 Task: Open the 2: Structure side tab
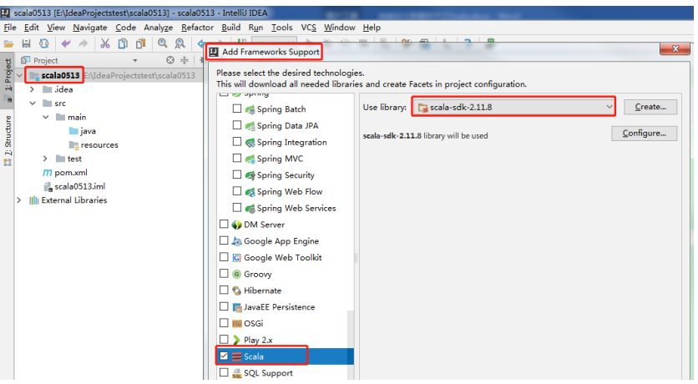[x=8, y=140]
